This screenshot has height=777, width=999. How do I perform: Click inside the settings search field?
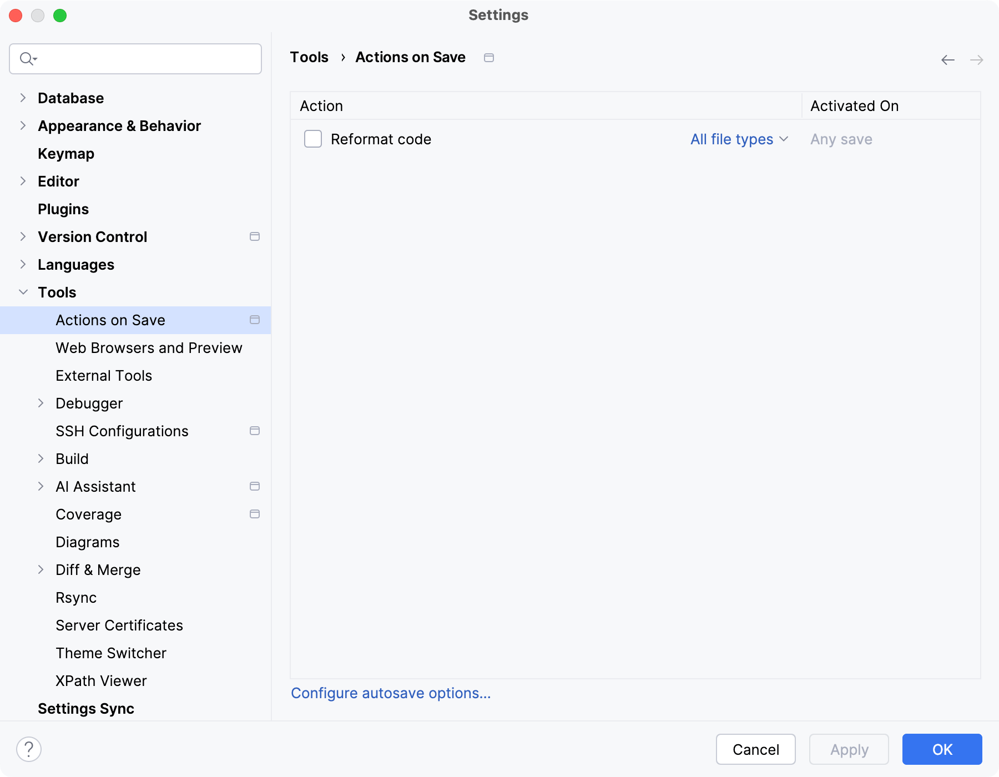pos(139,58)
